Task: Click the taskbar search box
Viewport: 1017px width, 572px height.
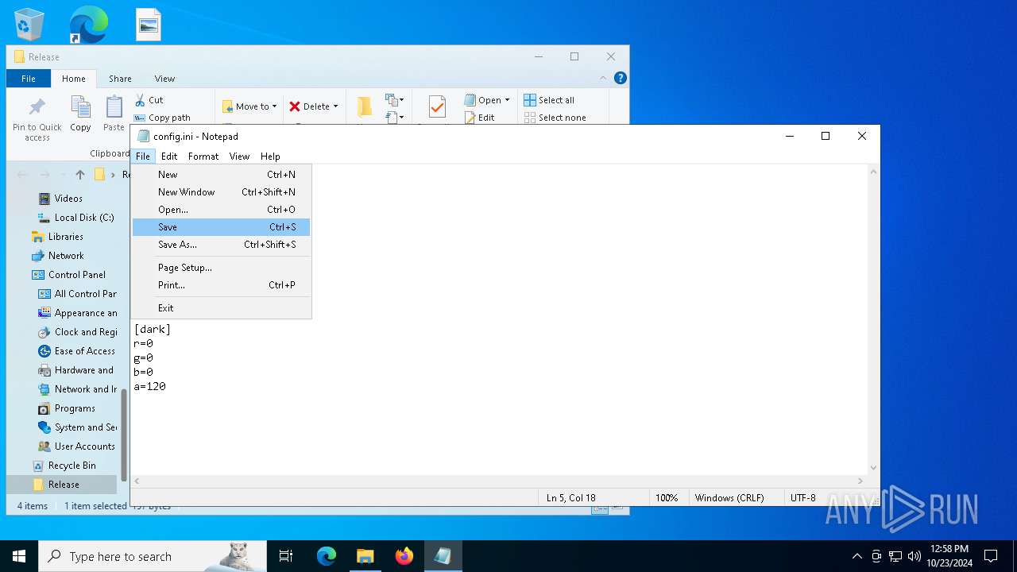Action: tap(153, 556)
